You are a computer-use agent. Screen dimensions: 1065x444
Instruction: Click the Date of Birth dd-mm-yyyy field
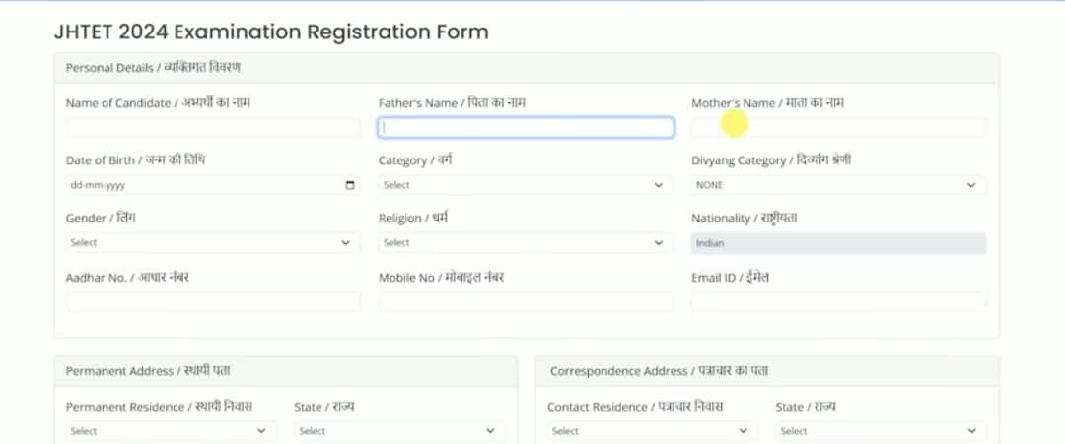tap(197, 185)
